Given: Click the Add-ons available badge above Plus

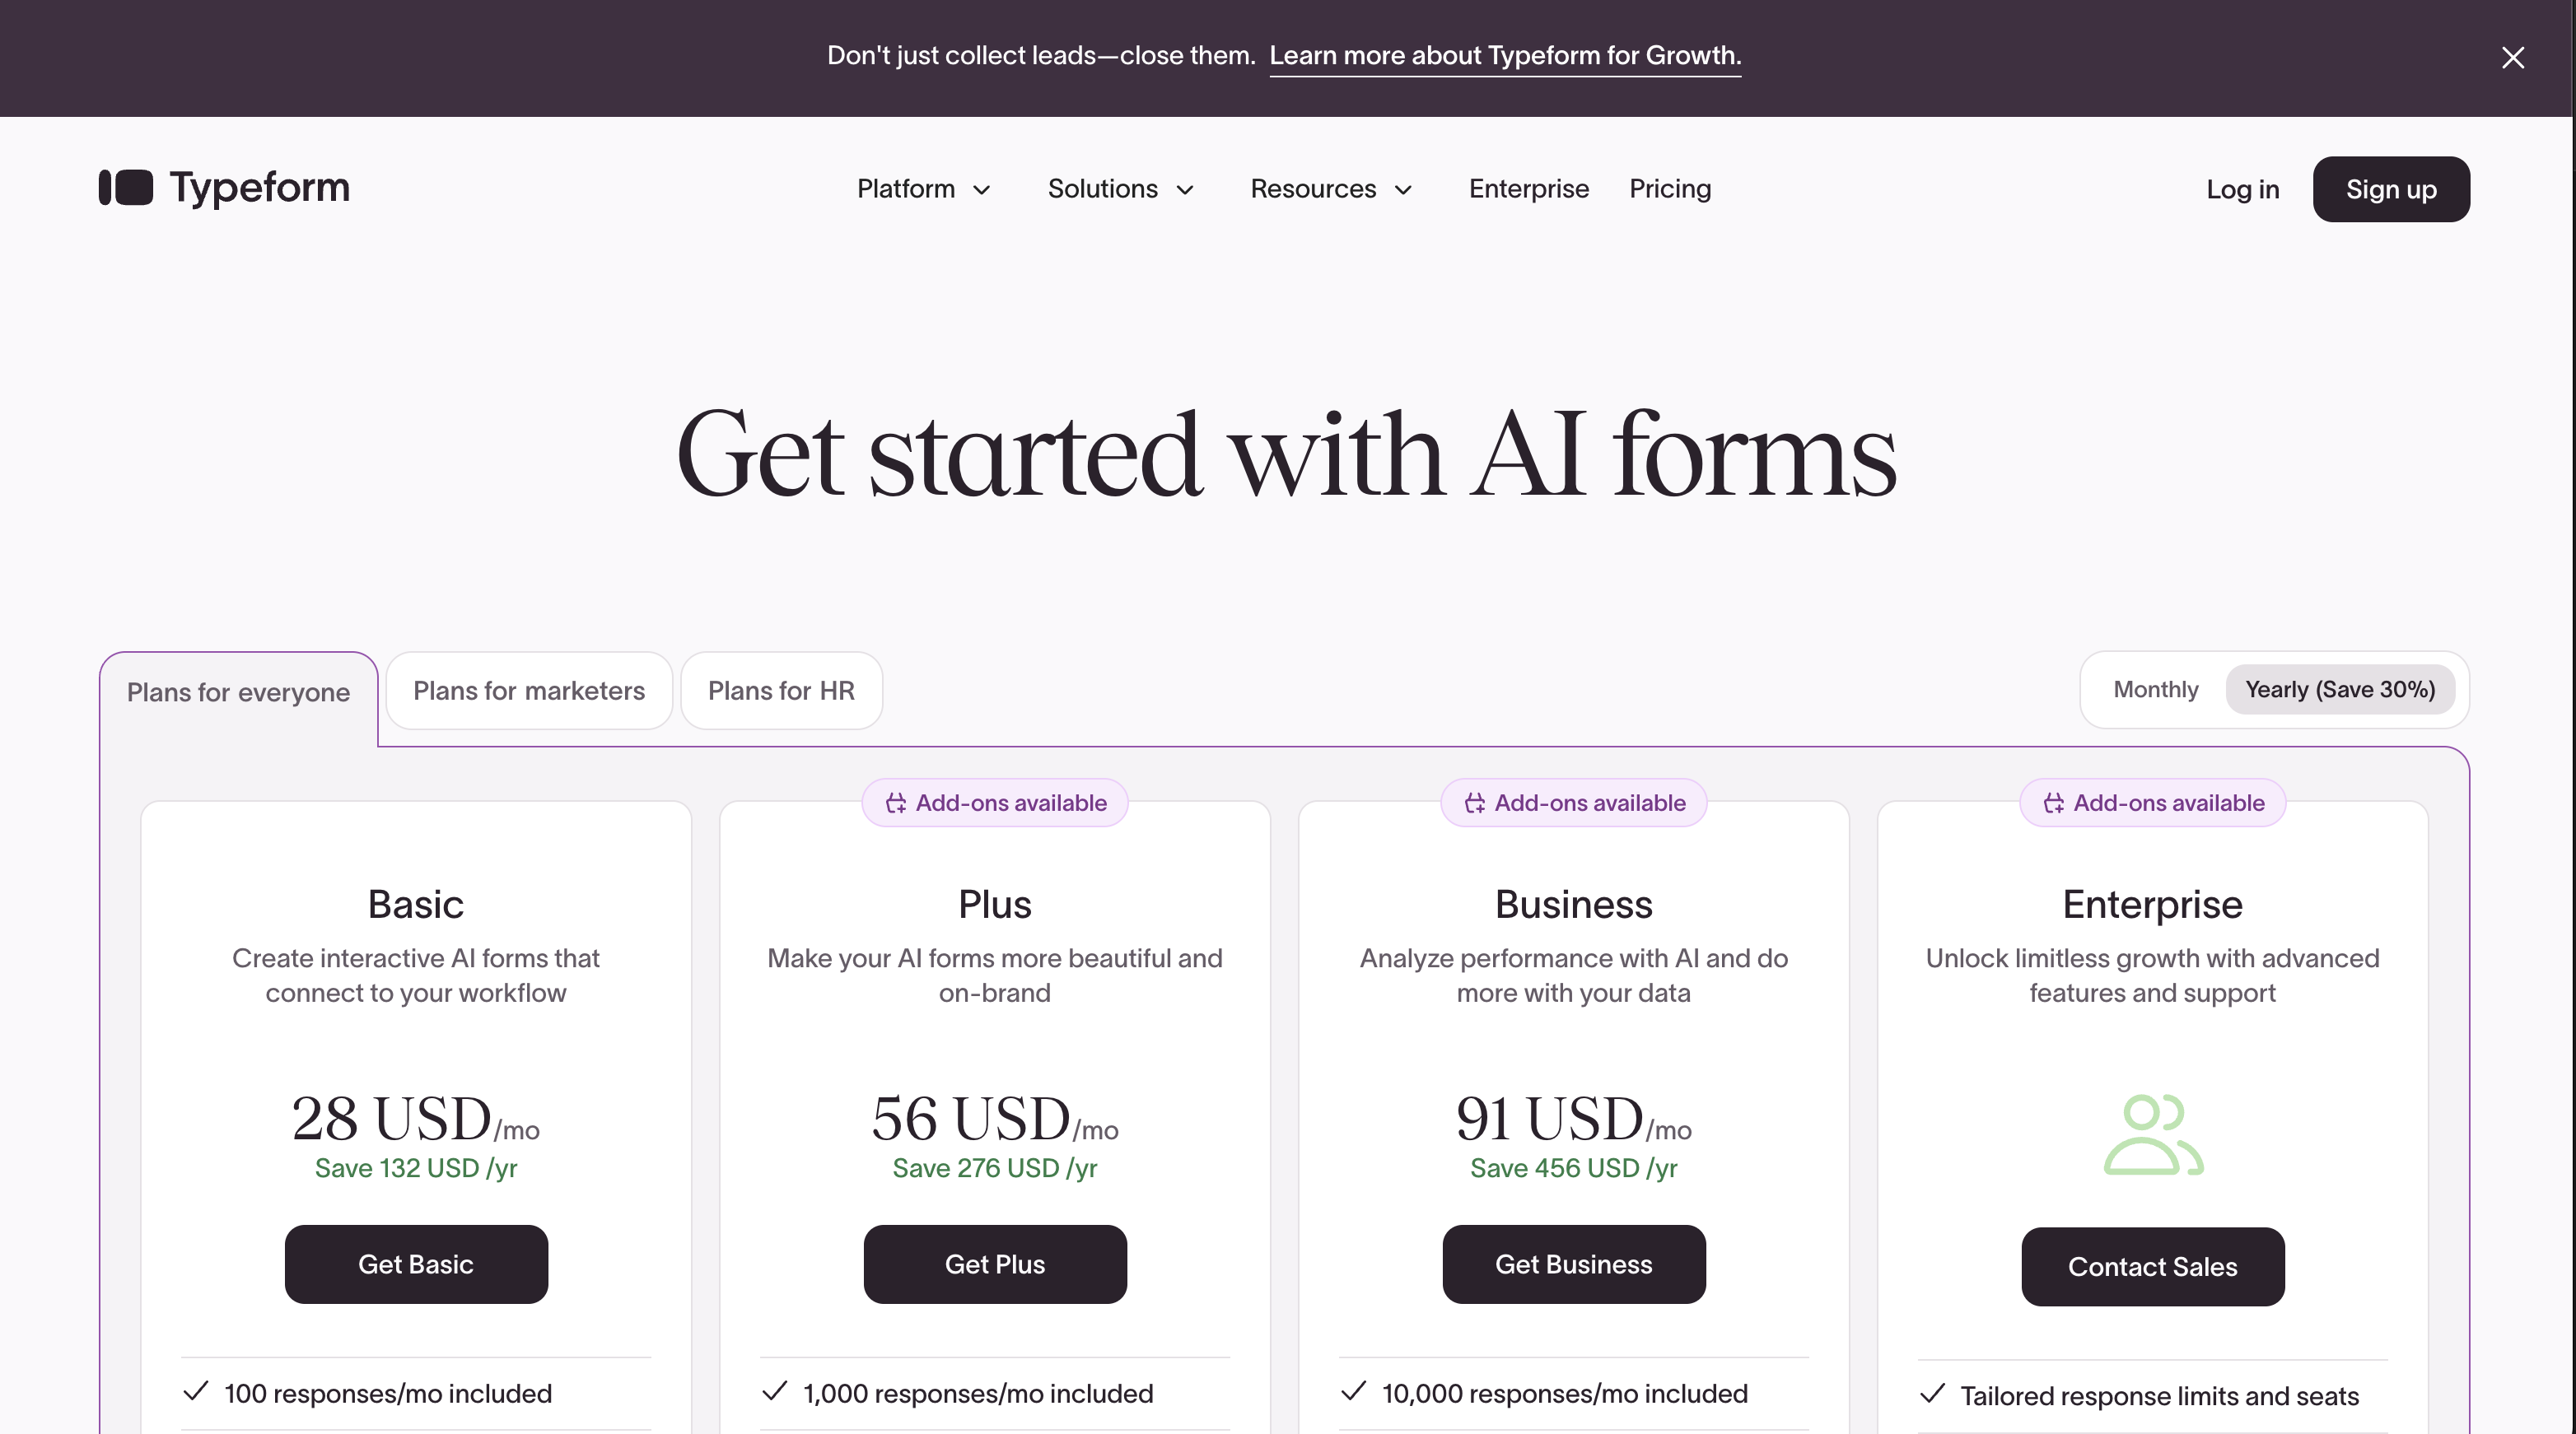Looking at the screenshot, I should 994,803.
